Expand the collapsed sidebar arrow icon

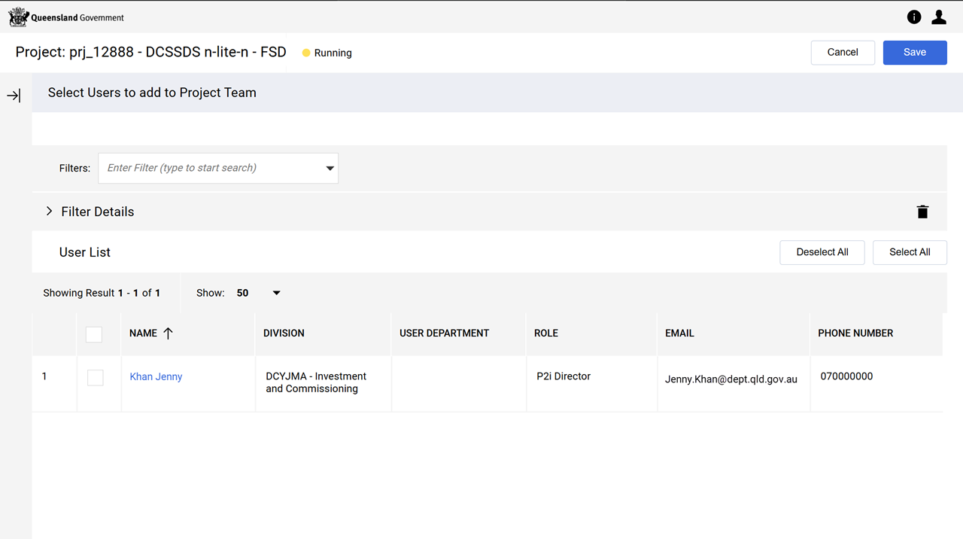coord(14,96)
